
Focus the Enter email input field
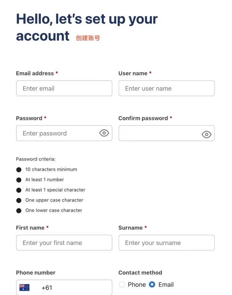pyautogui.click(x=64, y=88)
